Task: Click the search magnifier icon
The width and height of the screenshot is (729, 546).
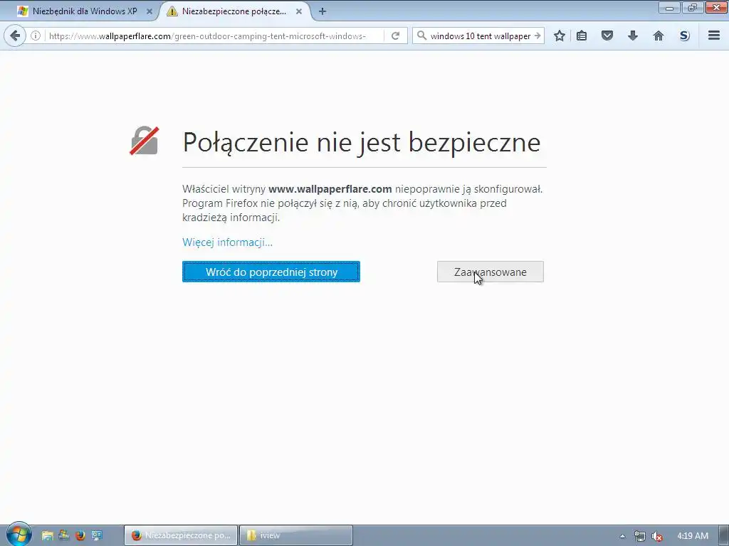Action: pyautogui.click(x=421, y=36)
